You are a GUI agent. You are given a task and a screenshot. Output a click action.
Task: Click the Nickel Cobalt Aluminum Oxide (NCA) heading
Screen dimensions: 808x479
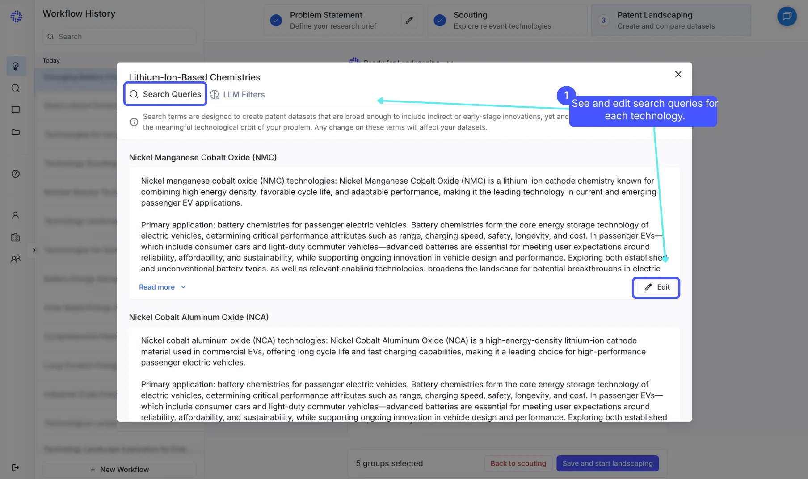(x=199, y=317)
